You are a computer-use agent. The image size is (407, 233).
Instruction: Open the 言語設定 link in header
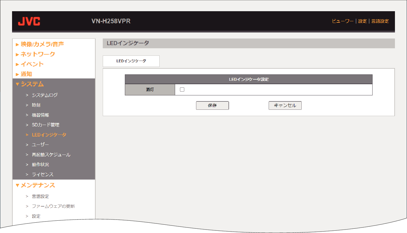380,21
